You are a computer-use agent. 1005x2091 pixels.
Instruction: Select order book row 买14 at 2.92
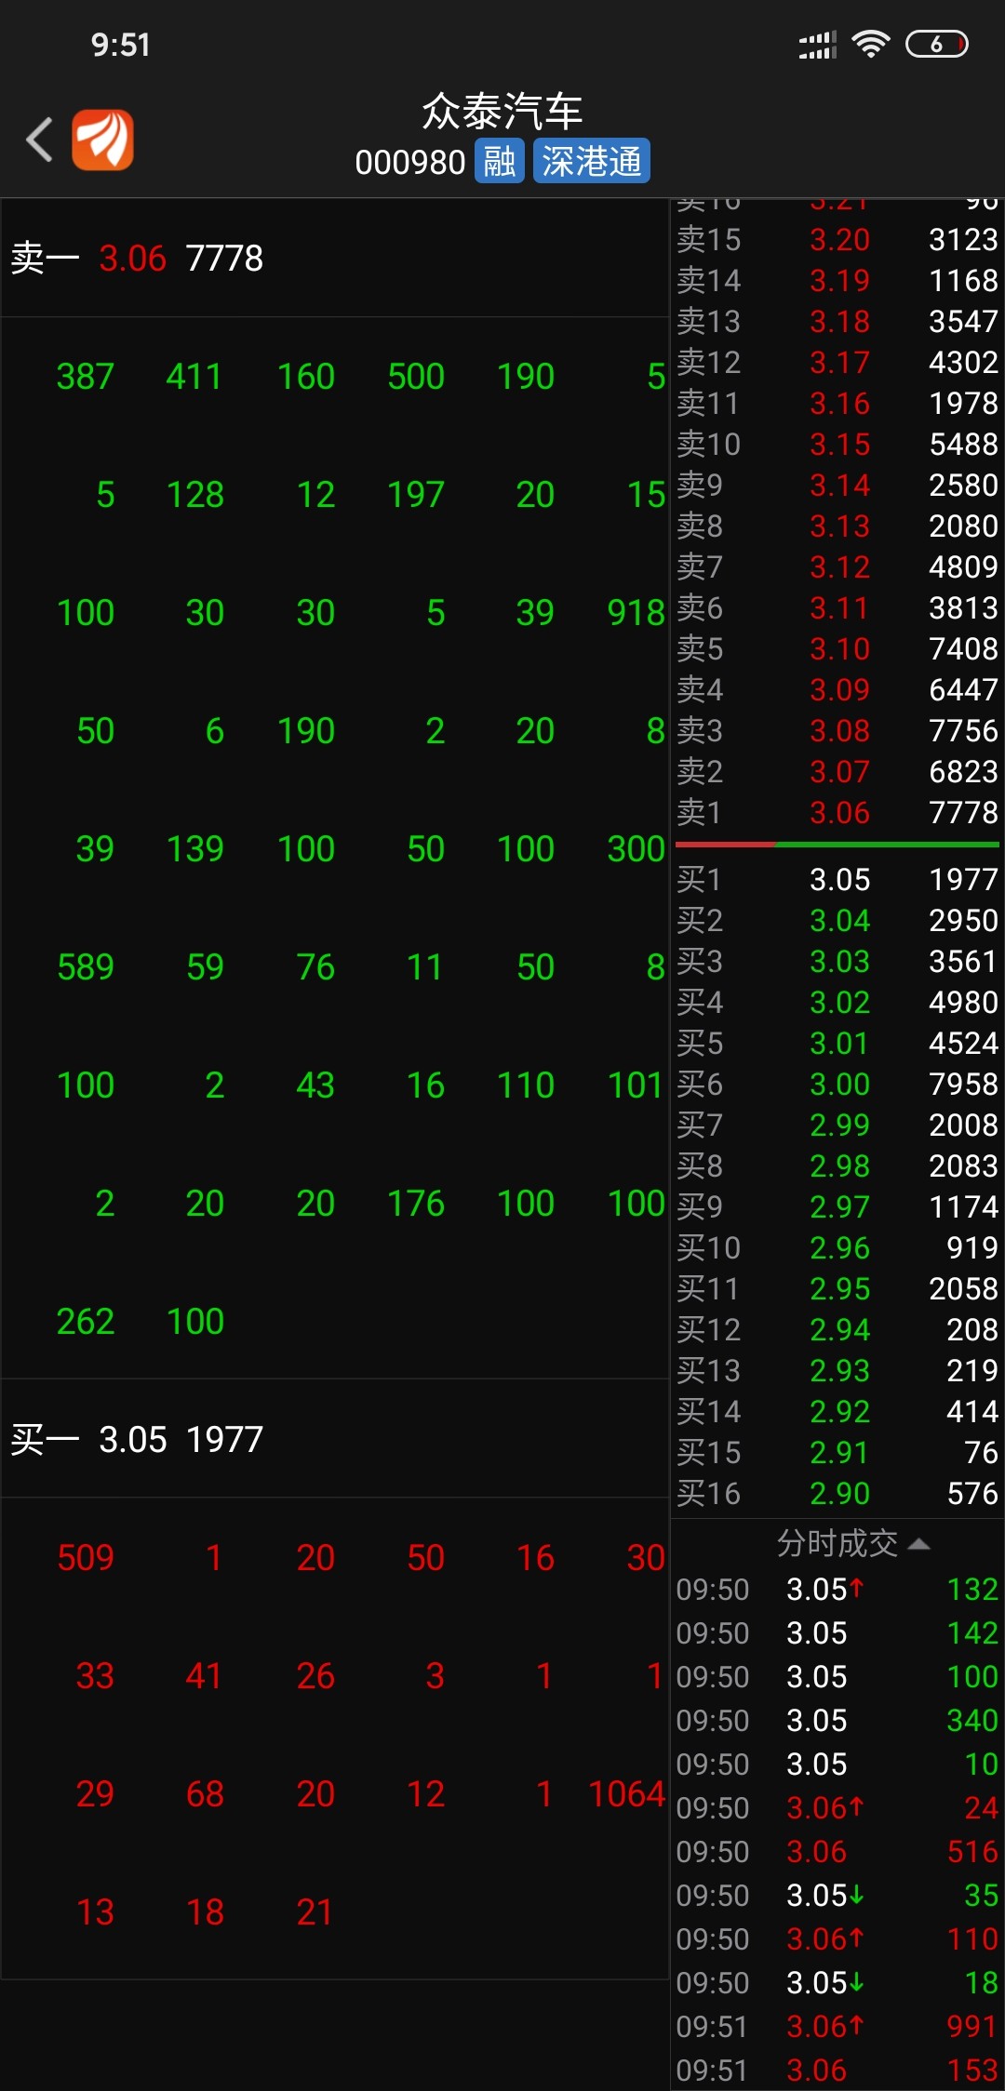click(x=837, y=1411)
